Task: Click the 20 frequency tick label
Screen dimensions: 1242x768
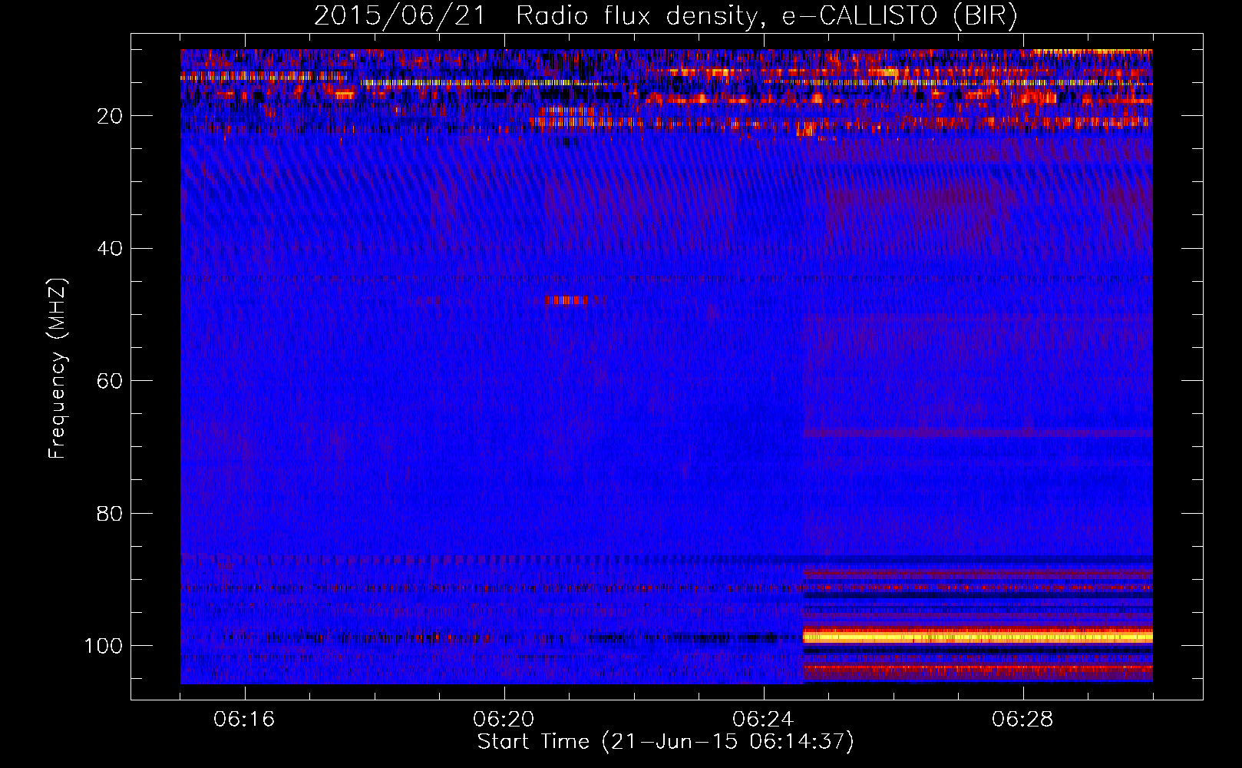Action: [111, 116]
